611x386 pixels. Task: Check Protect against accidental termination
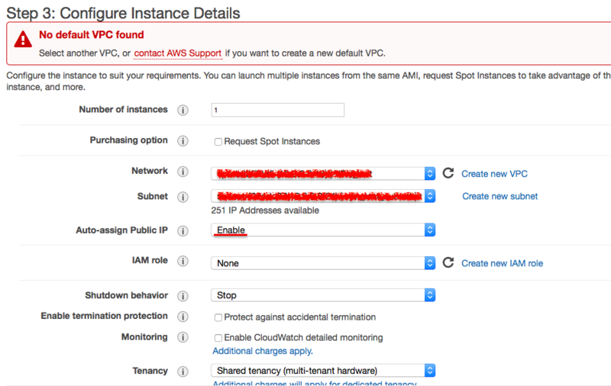[218, 317]
